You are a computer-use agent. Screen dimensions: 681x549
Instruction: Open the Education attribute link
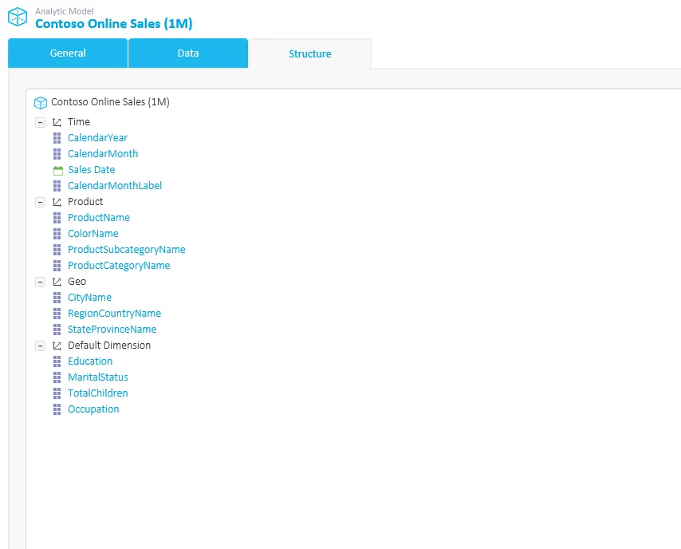(90, 361)
